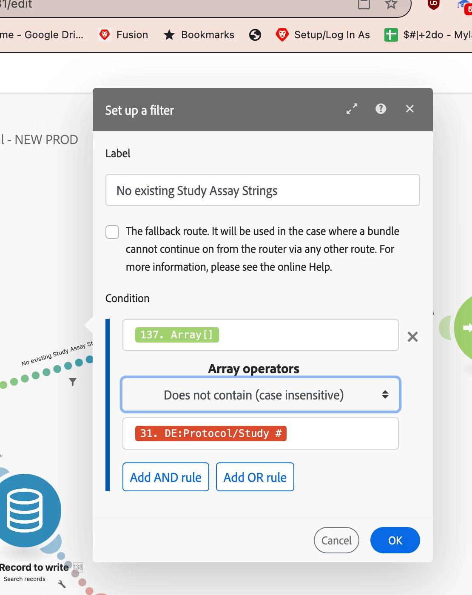472x595 pixels.
Task: Click the module number 138 badge
Action: 78,567
